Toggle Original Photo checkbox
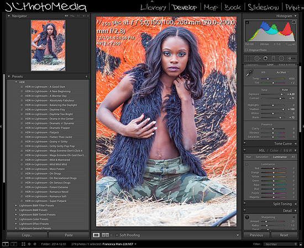 pos(247,50)
